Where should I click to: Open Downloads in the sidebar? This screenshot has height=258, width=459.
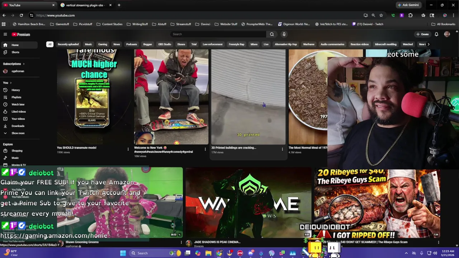pos(19,126)
